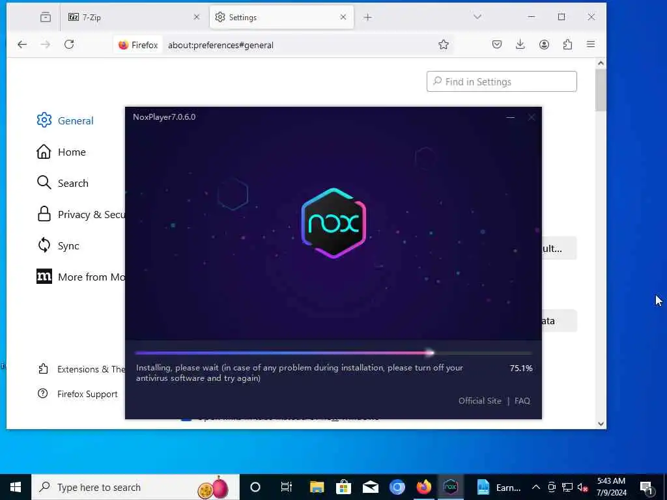Open the NoxPlayer FAQ link
The width and height of the screenshot is (667, 500).
[x=522, y=400]
